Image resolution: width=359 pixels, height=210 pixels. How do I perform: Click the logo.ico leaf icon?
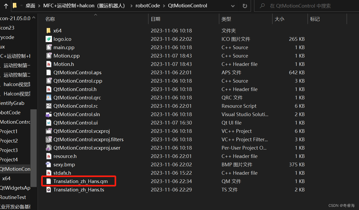pyautogui.click(x=49, y=39)
